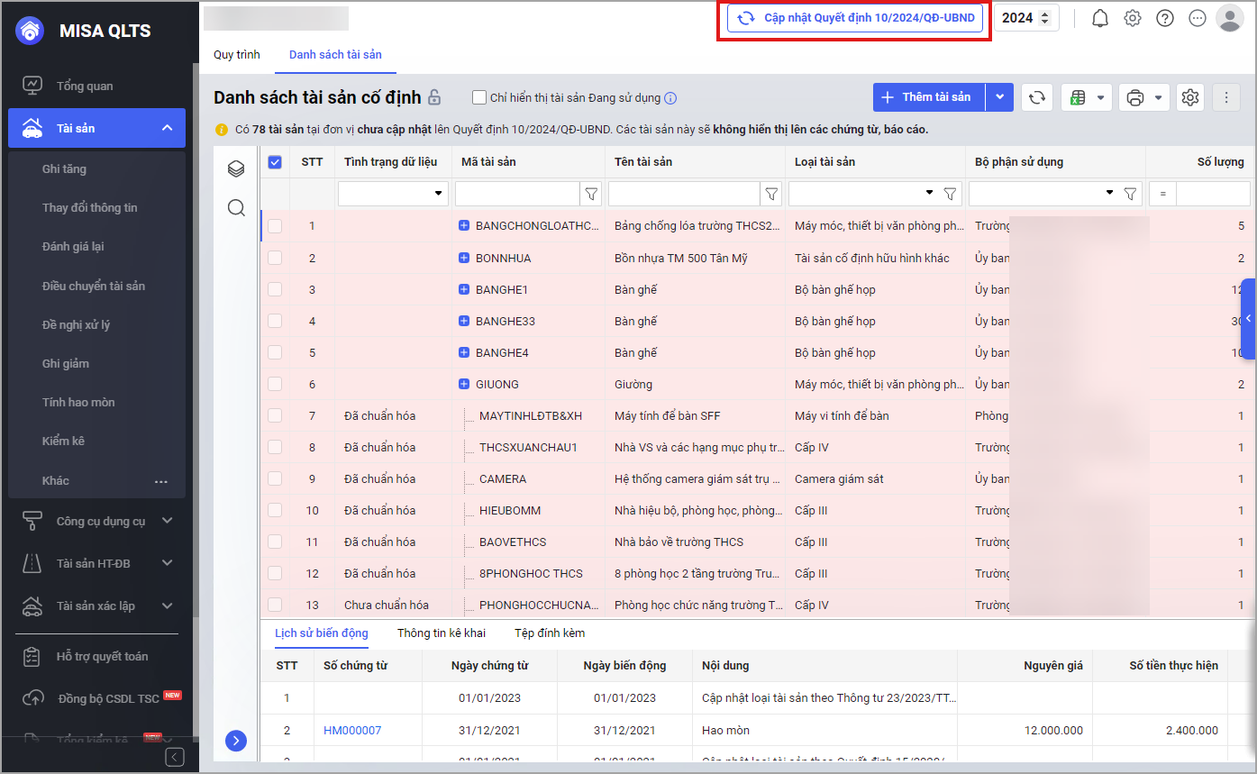Screen dimensions: 1257x774
Task: Open the Thông tin kê khai tab
Action: tap(442, 633)
